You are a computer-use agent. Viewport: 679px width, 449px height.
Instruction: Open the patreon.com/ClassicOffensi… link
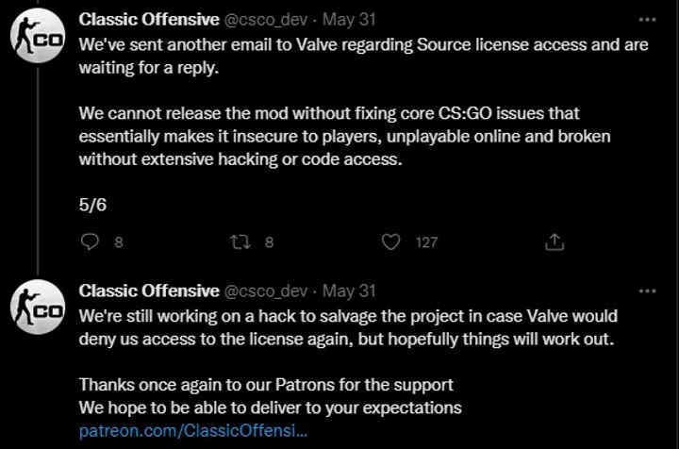(x=192, y=430)
